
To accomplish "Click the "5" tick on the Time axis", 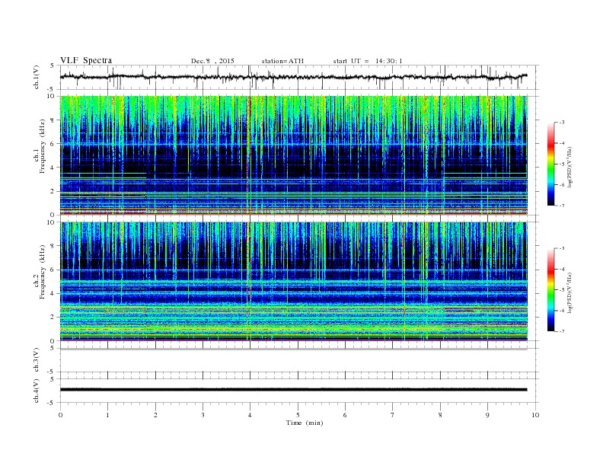I will (x=298, y=415).
